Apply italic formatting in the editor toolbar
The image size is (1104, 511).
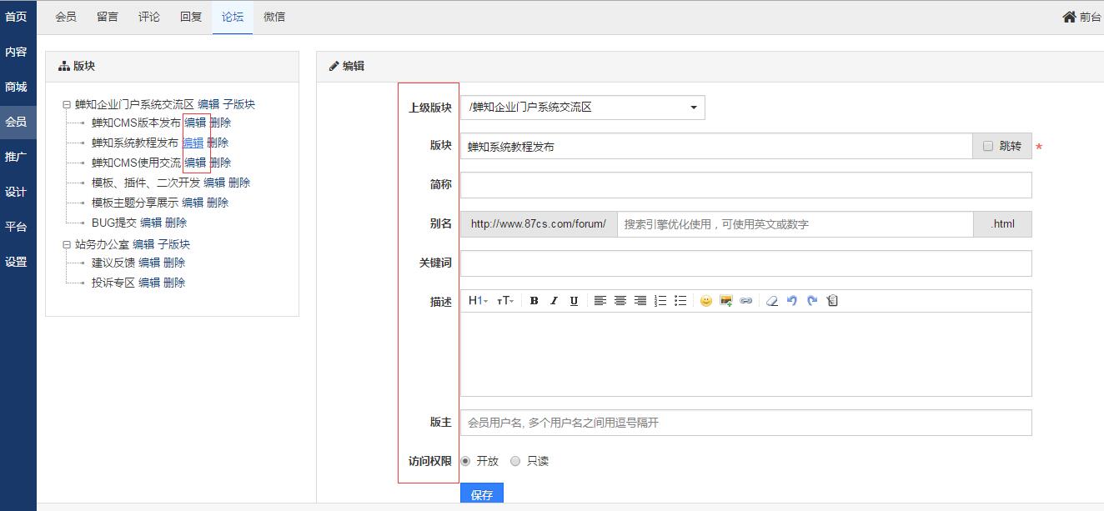coord(554,301)
